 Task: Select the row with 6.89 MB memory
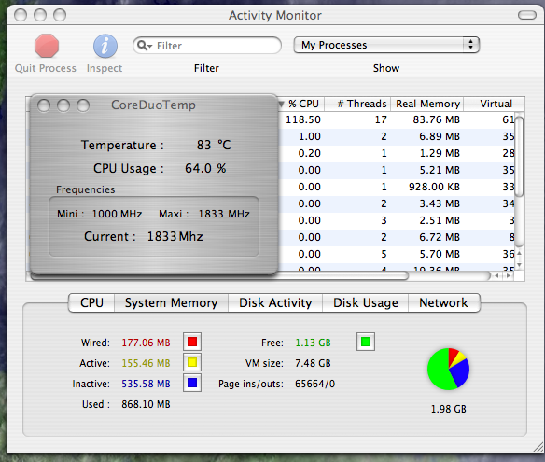[x=397, y=136]
